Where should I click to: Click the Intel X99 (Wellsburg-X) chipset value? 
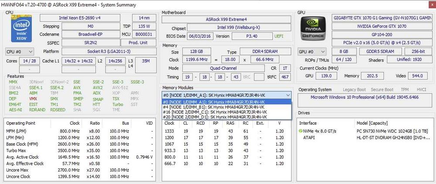(x=239, y=28)
